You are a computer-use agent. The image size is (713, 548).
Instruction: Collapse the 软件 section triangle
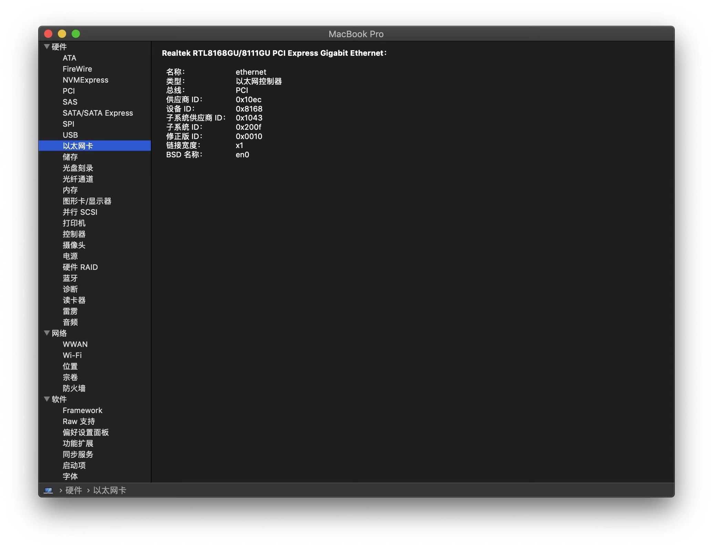tap(47, 399)
